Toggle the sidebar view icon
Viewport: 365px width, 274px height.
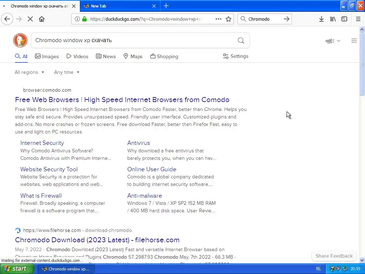(344, 19)
